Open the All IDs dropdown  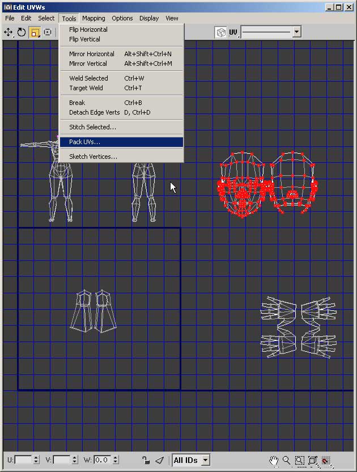point(205,460)
